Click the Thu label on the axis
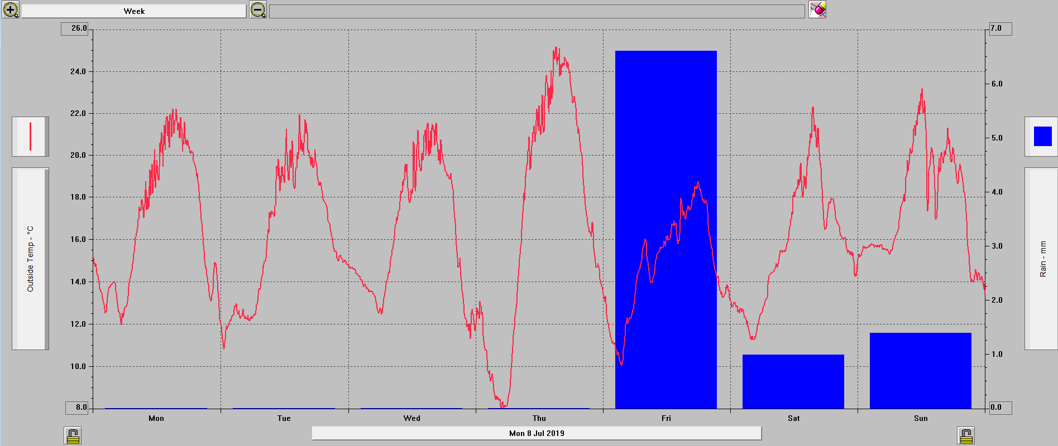The height and width of the screenshot is (446, 1058). 539,418
